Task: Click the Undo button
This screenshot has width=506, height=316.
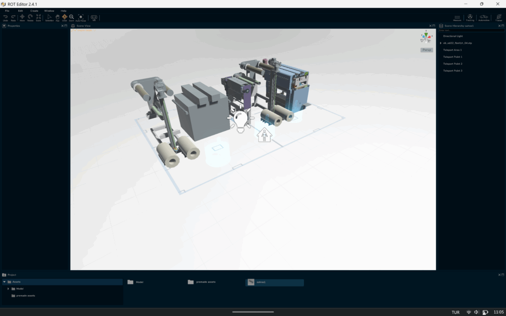Action: point(5,17)
